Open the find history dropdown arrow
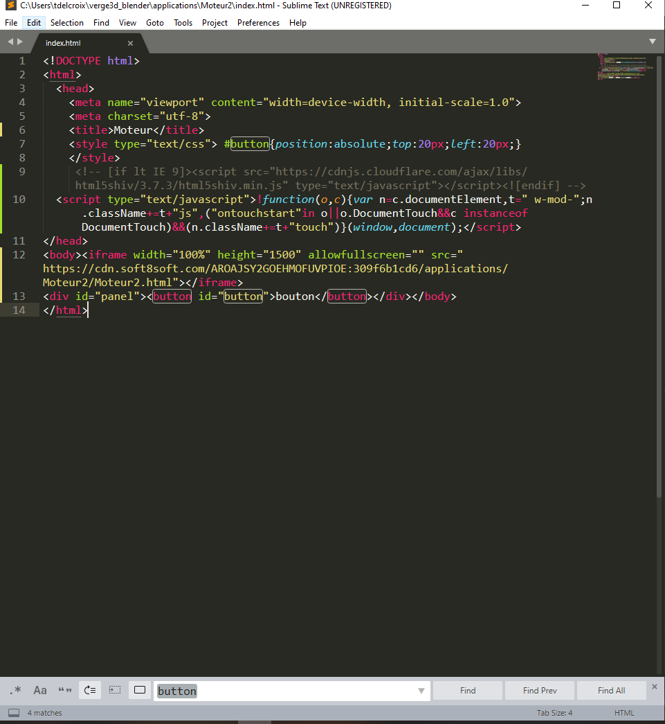Viewport: 665px width, 724px height. pos(421,691)
